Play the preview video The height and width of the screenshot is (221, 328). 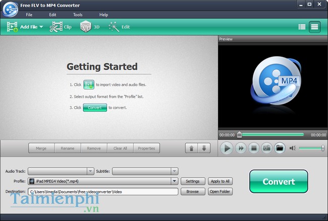[227, 148]
